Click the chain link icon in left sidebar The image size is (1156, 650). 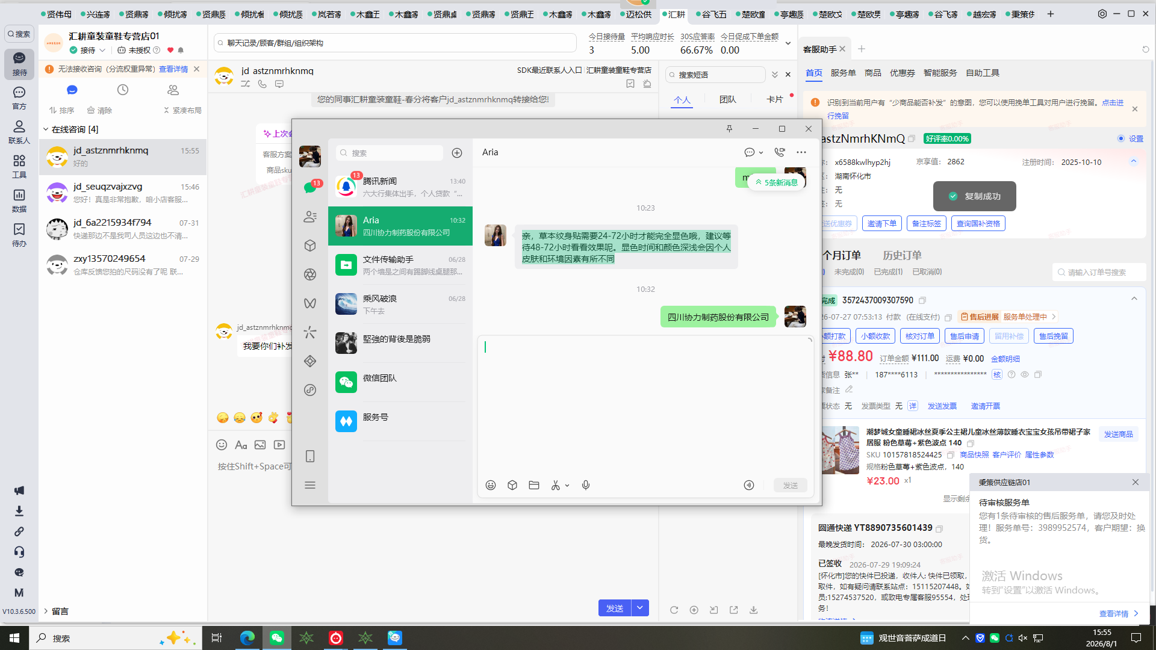click(x=19, y=531)
